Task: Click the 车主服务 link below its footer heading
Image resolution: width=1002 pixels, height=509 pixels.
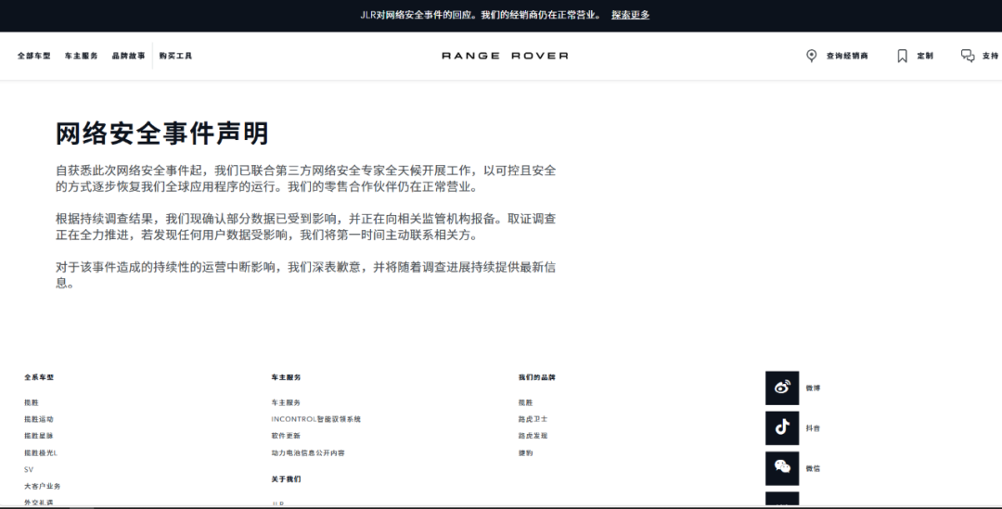Action: 286,402
